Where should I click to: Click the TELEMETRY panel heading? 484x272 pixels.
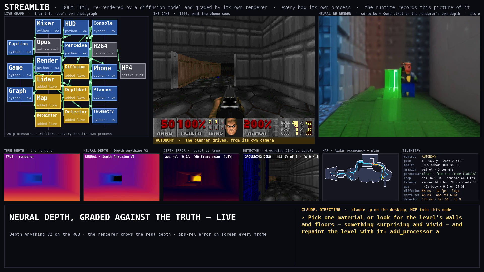click(411, 150)
